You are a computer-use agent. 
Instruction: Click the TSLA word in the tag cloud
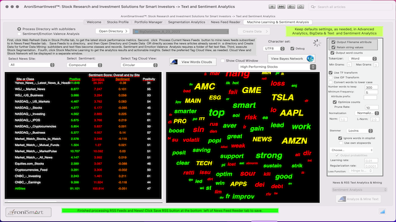pyautogui.click(x=283, y=97)
